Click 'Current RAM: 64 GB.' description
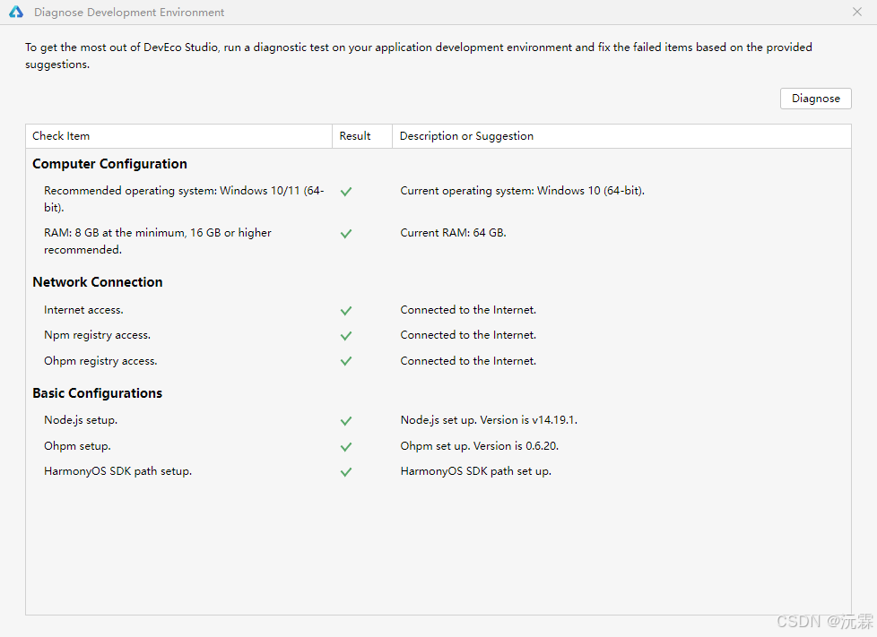This screenshot has height=637, width=877. coord(453,232)
